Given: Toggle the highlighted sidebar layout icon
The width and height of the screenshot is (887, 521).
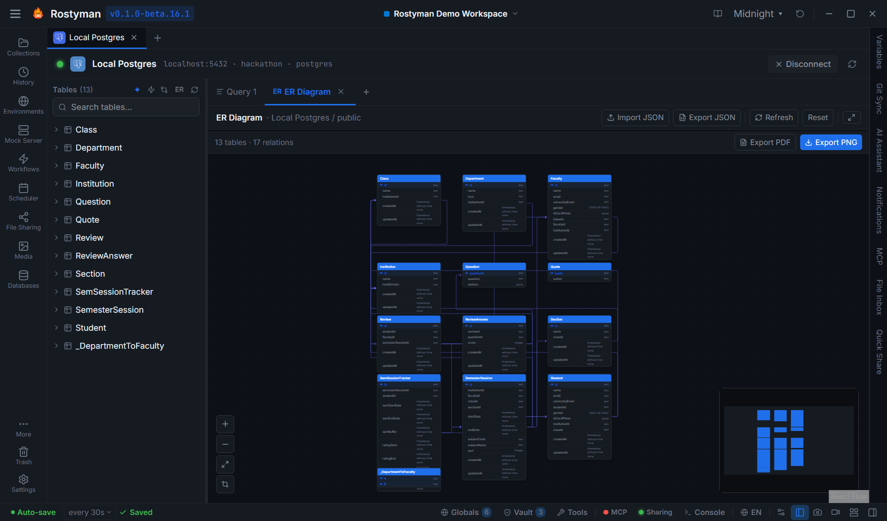Looking at the screenshot, I should [800, 512].
